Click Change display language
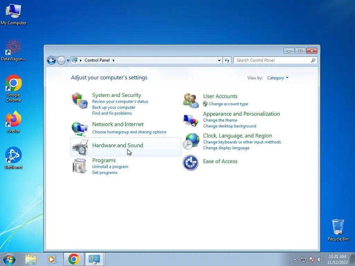The width and height of the screenshot is (355, 266). [x=226, y=148]
